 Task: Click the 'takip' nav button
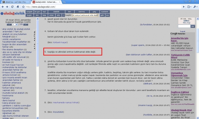click(x=44, y=15)
